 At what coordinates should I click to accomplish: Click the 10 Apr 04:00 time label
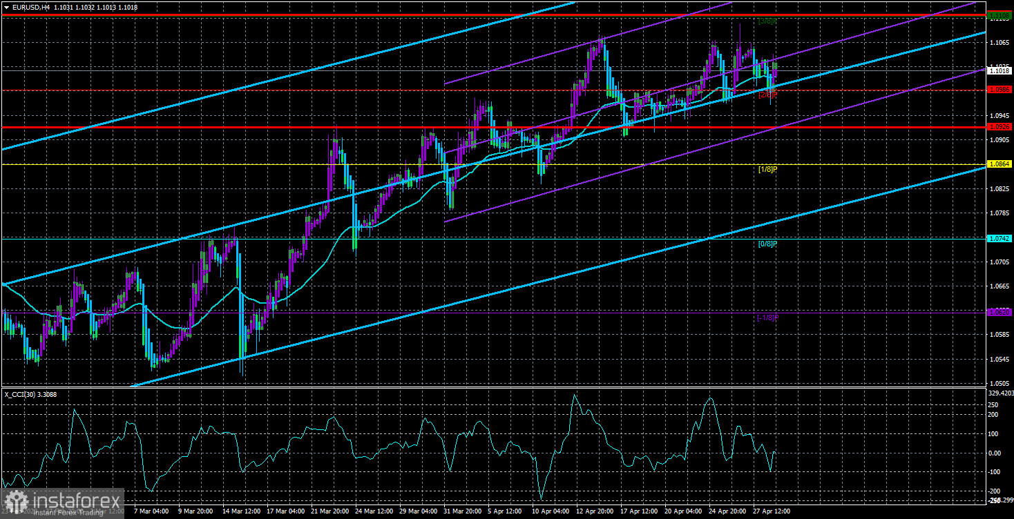click(551, 511)
